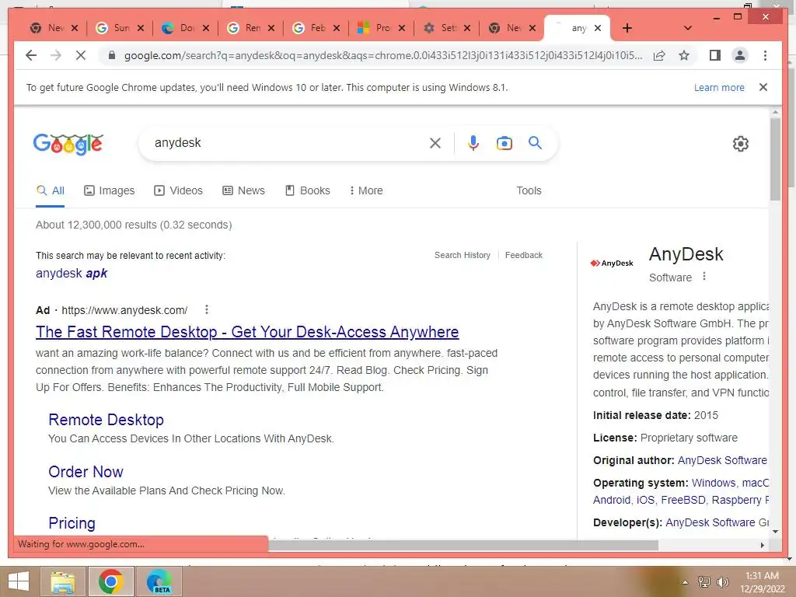
Task: Open ad options three-dot menu
Action: click(207, 309)
